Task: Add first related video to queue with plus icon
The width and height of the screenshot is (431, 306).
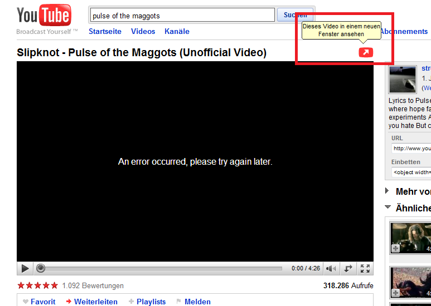Action: click(395, 249)
